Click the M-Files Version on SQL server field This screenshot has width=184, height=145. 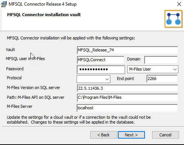coord(127,88)
